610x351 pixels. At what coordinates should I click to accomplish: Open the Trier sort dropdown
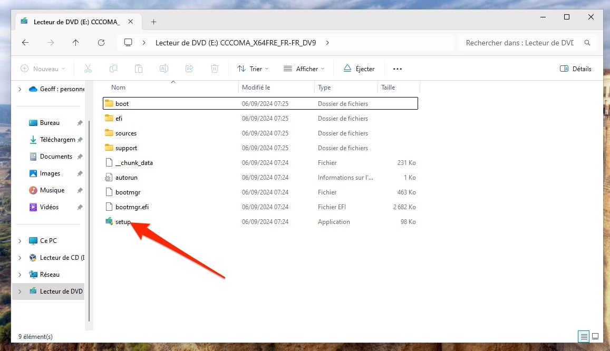tap(253, 69)
